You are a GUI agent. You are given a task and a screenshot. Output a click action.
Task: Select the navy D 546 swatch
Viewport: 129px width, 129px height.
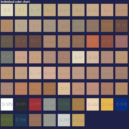click(21, 120)
